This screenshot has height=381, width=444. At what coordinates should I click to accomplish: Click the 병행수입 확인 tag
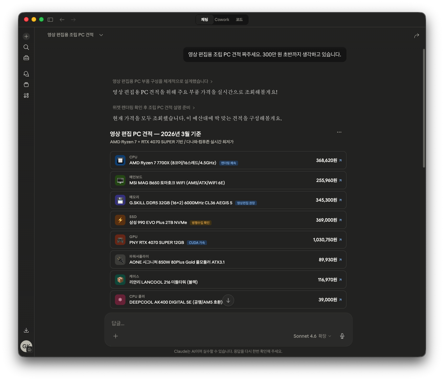coord(201,223)
